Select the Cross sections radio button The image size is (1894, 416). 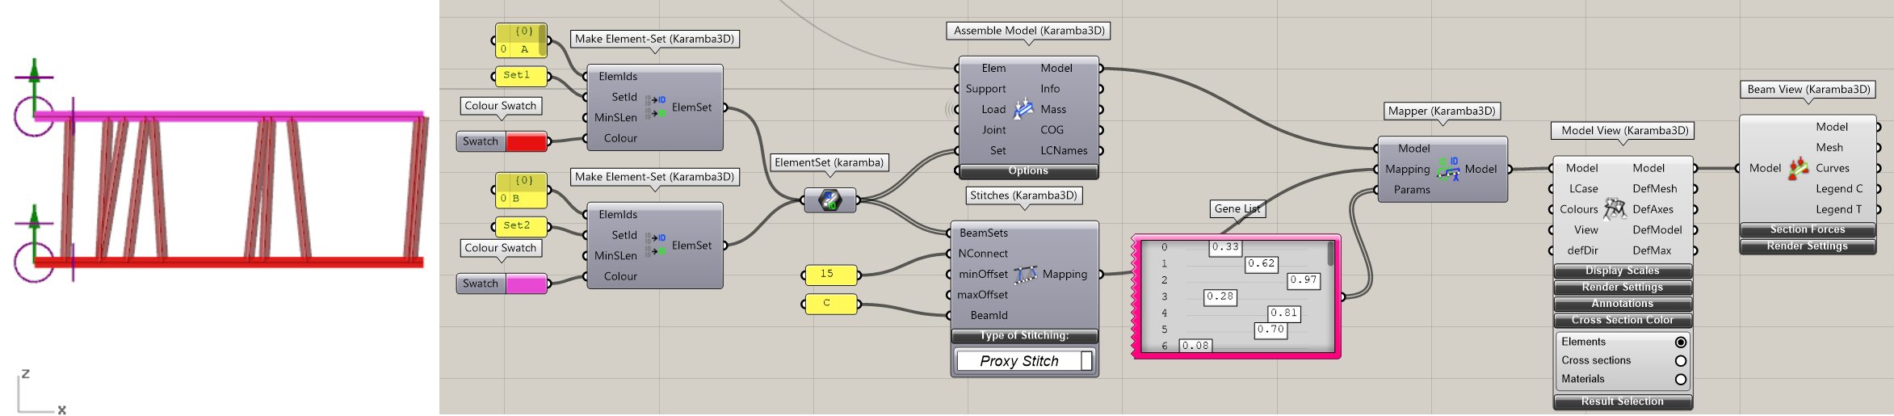tap(1680, 361)
